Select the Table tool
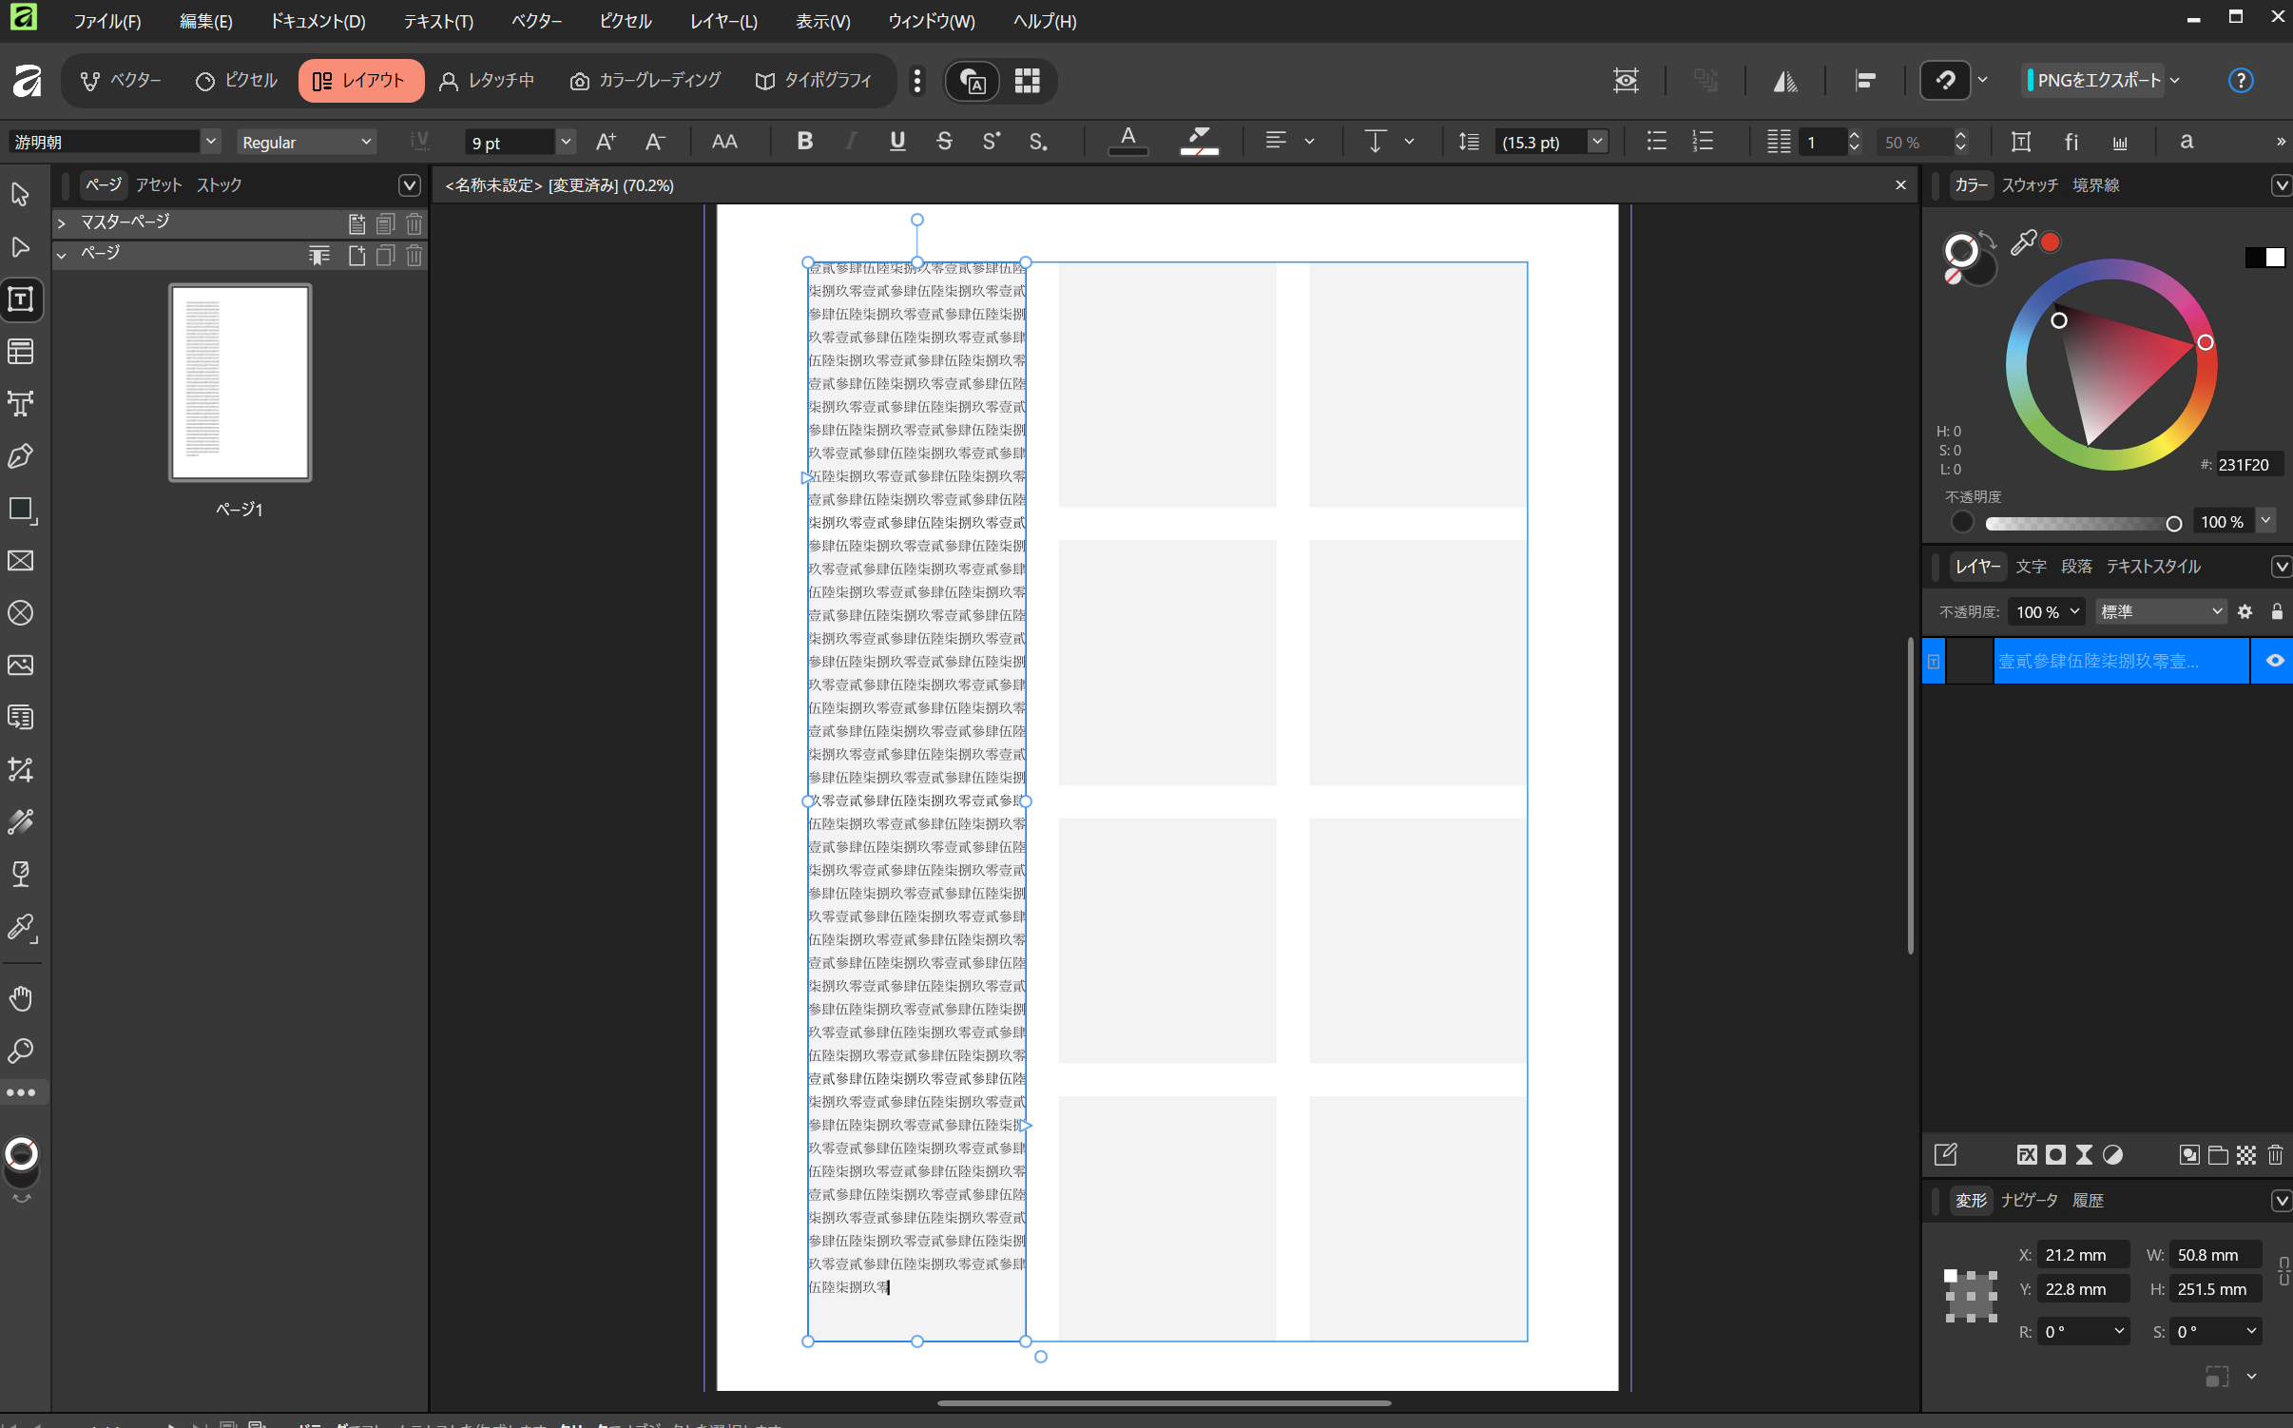 click(x=21, y=352)
